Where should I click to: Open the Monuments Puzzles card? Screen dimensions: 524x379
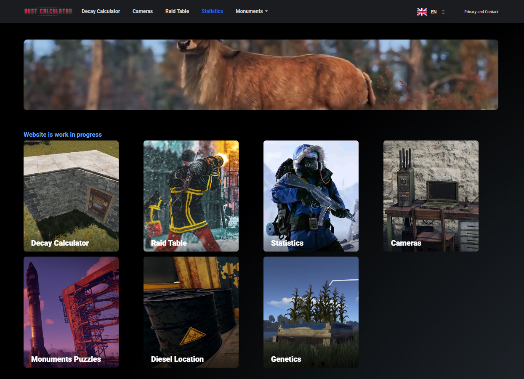tap(71, 312)
